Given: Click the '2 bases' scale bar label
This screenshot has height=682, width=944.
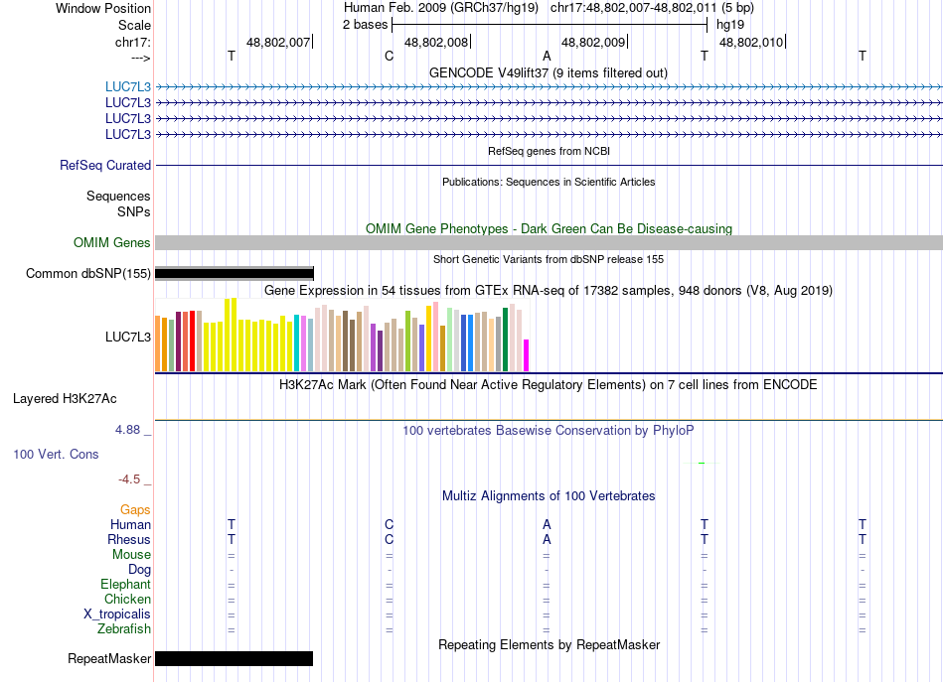Looking at the screenshot, I should [x=366, y=25].
